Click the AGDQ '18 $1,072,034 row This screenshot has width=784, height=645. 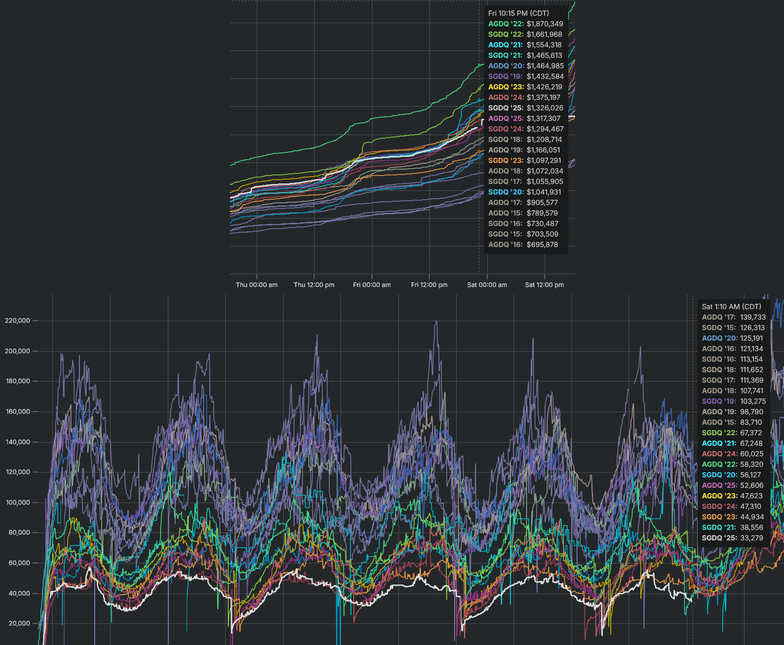point(526,171)
